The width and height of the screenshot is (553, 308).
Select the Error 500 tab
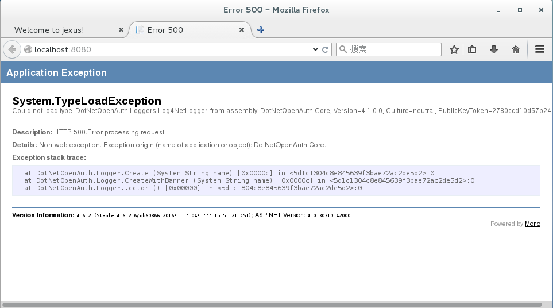(x=190, y=30)
